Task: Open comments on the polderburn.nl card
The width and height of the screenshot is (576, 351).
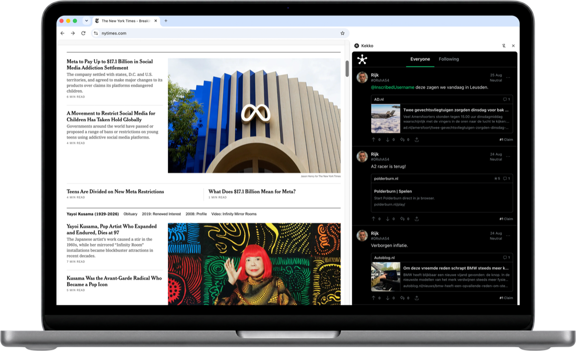Action: [x=506, y=179]
